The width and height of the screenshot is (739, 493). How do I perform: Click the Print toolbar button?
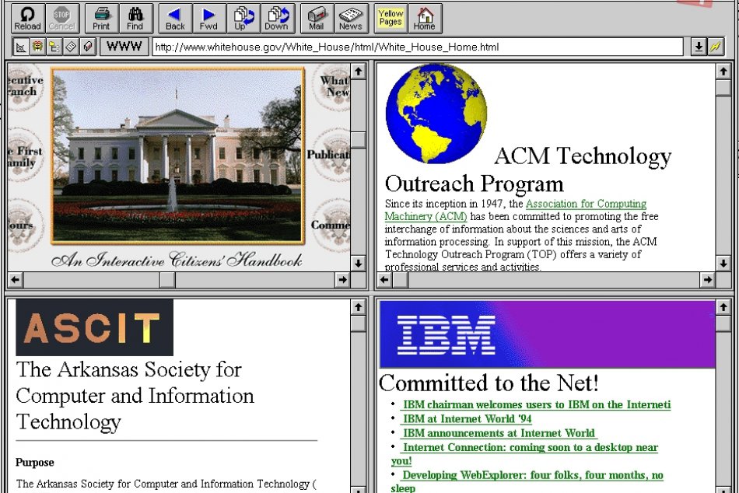coord(101,19)
